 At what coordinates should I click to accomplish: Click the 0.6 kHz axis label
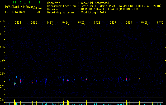pyautogui.click(x=2, y=100)
